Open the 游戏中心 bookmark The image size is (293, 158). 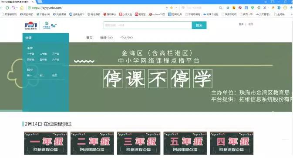(x=110, y=14)
